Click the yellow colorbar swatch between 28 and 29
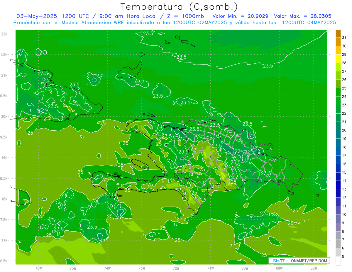 pos(338,59)
